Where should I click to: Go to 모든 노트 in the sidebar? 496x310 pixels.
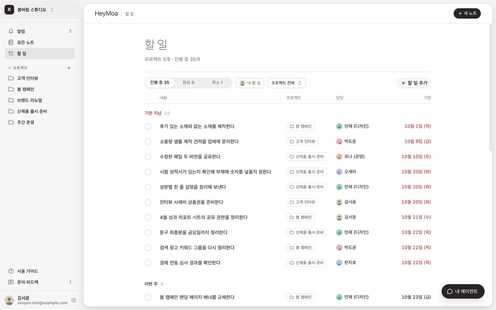pos(40,42)
